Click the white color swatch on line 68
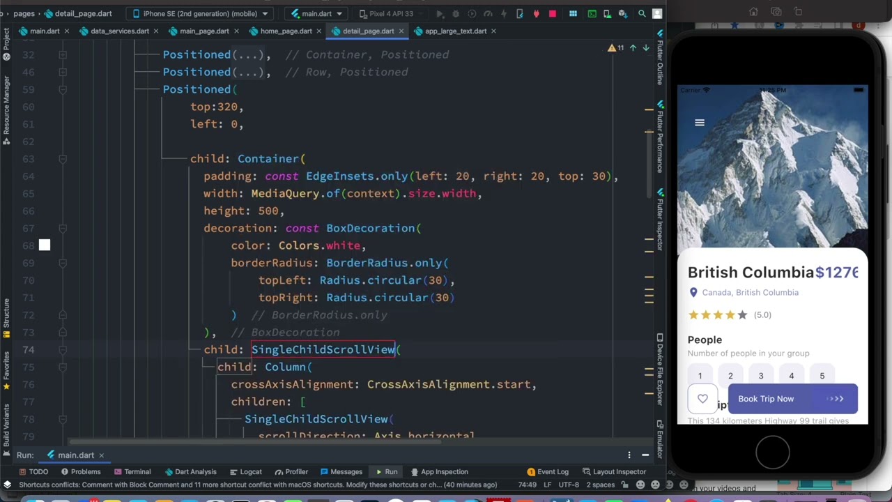Viewport: 892px width, 502px height. click(x=45, y=245)
